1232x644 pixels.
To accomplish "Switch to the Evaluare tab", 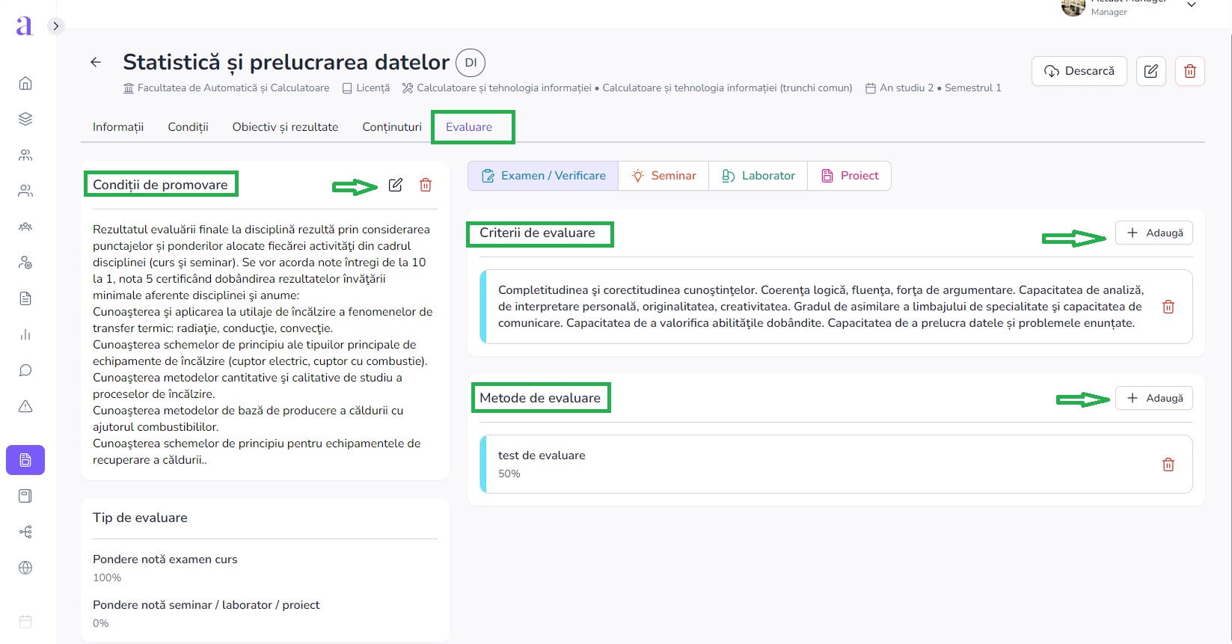I will (x=469, y=127).
